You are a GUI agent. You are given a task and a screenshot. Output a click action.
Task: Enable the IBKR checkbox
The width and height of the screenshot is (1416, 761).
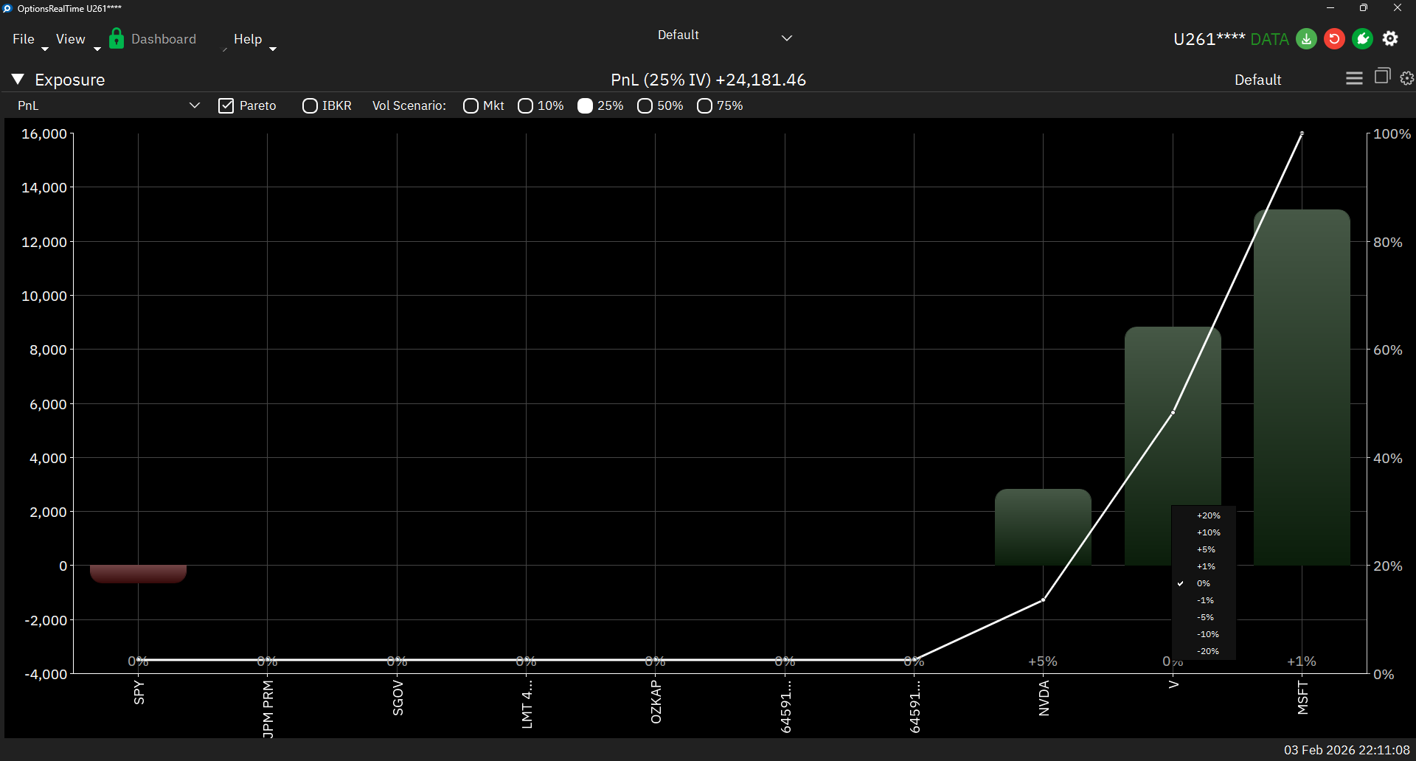[x=310, y=105]
